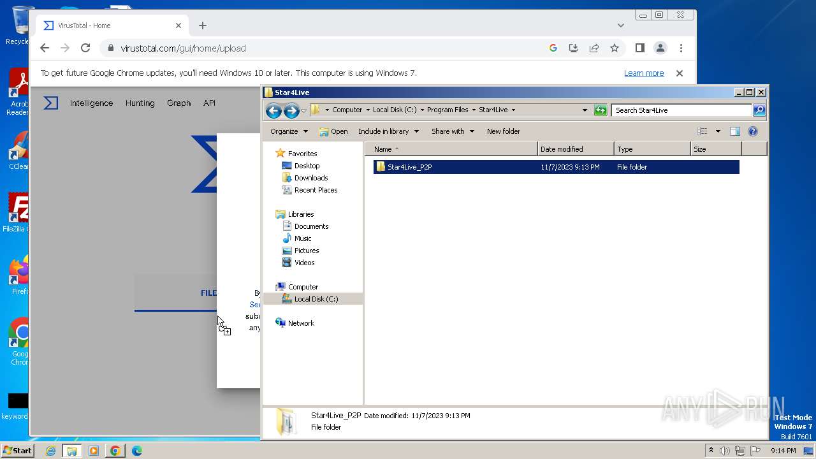This screenshot has width=816, height=459.
Task: Click the VirusTotal logo in the page header
Action: [x=51, y=103]
